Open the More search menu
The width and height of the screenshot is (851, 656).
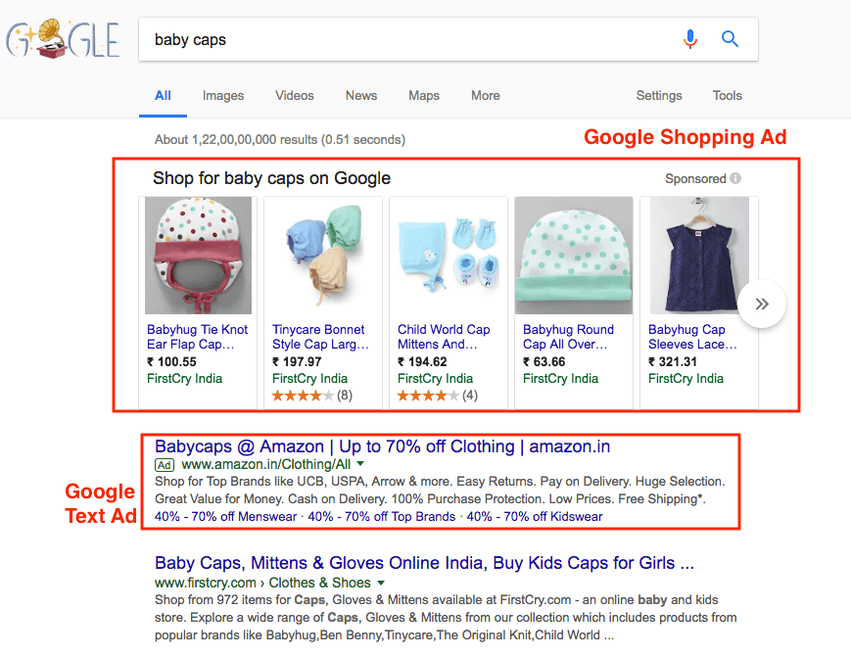485,96
